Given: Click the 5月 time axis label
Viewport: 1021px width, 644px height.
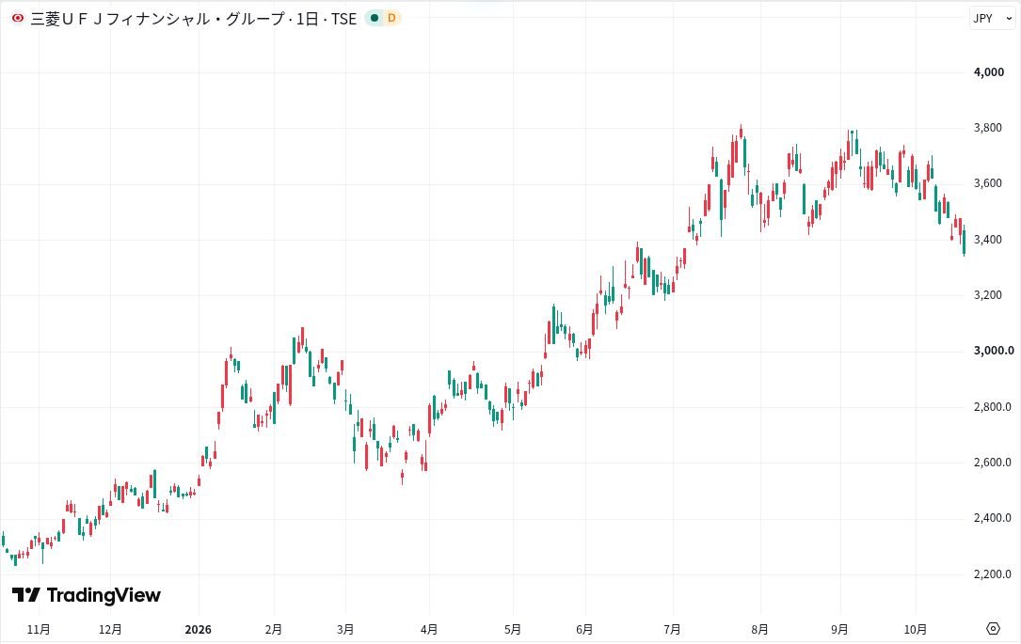Looking at the screenshot, I should tap(513, 629).
